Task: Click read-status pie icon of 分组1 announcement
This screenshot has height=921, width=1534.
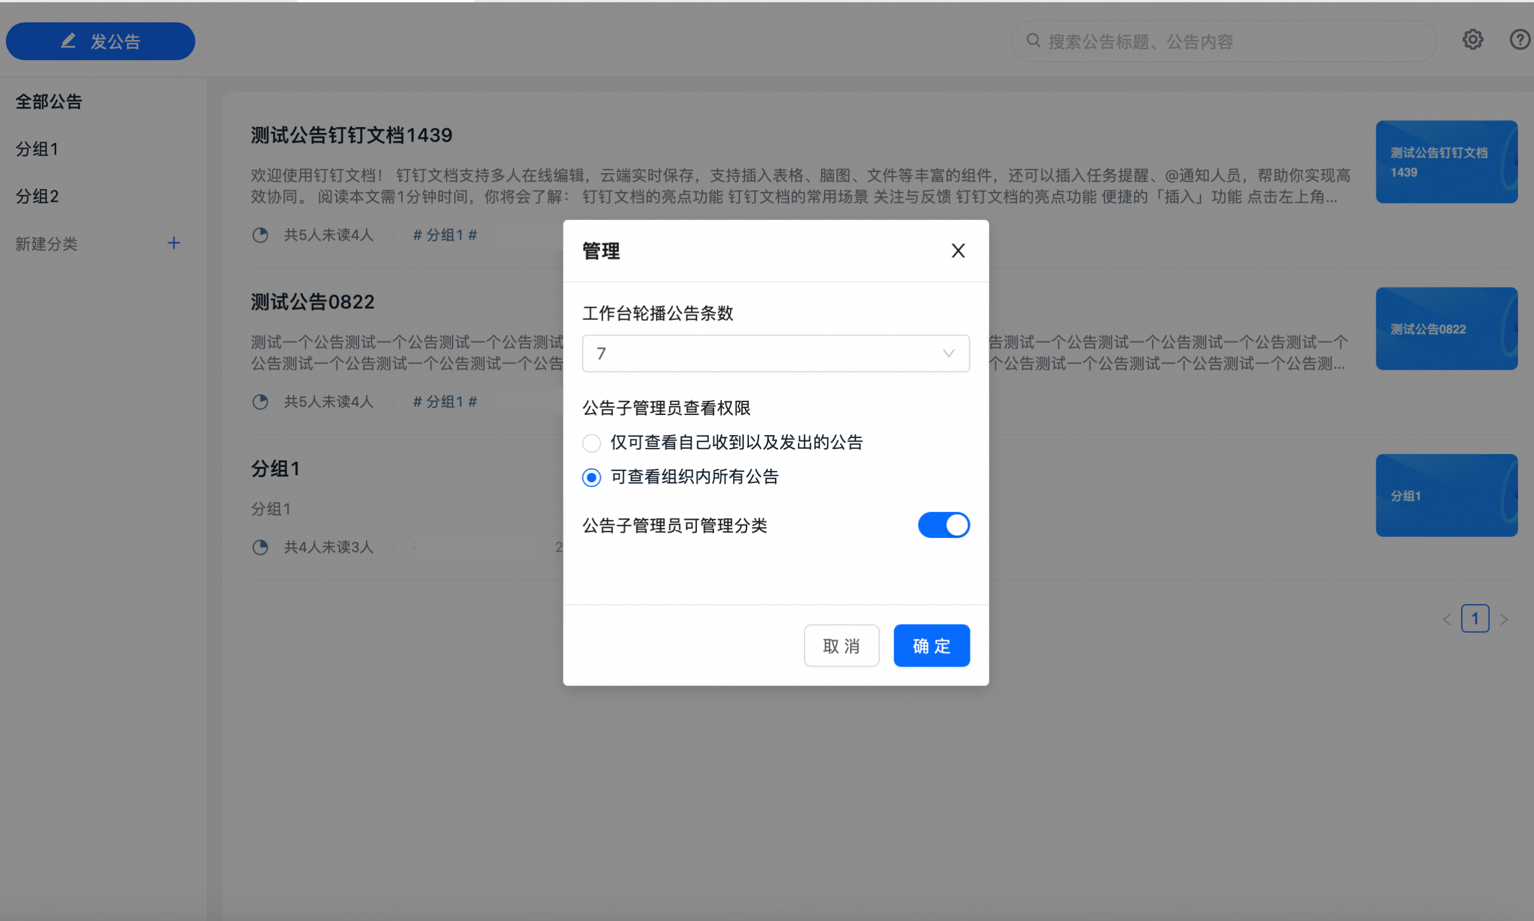Action: [x=260, y=547]
